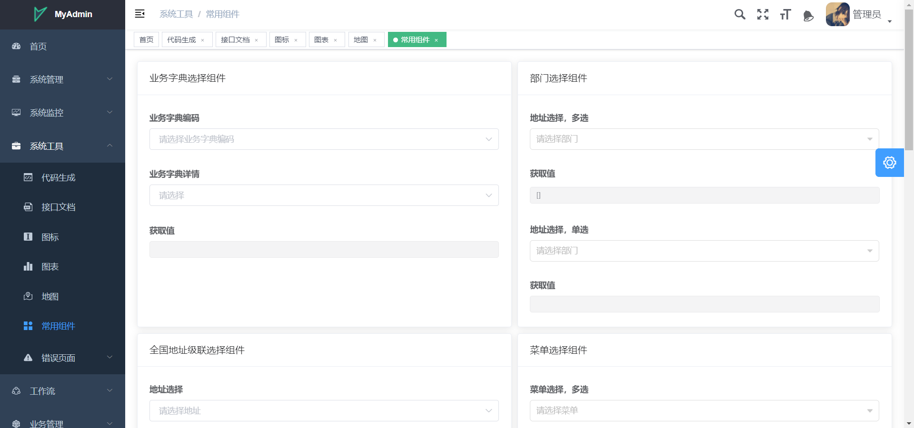Collapse the 系统工具 menu chevron
This screenshot has width=914, height=428.
click(110, 146)
